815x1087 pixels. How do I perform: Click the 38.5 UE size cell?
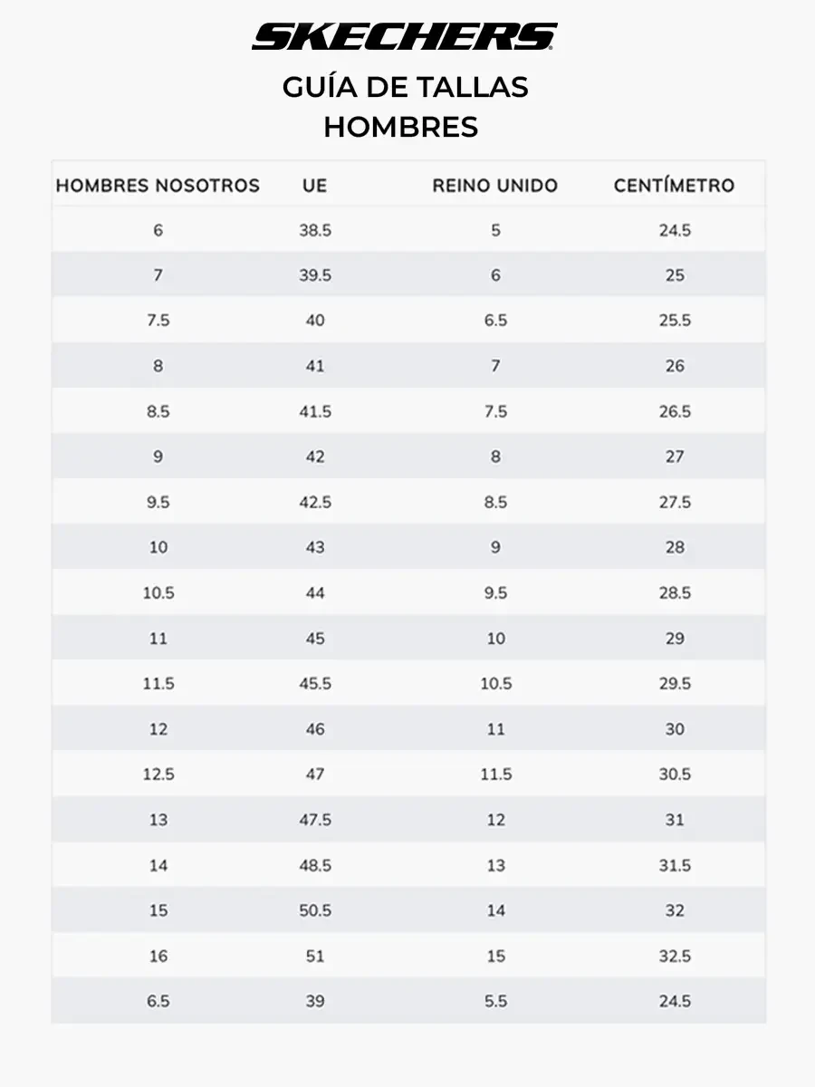click(x=315, y=230)
